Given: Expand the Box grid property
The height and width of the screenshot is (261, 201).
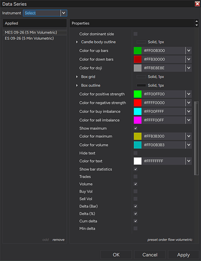Looking at the screenshot, I should [77, 77].
